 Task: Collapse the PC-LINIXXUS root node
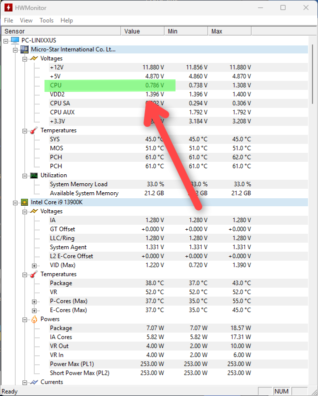click(x=6, y=40)
